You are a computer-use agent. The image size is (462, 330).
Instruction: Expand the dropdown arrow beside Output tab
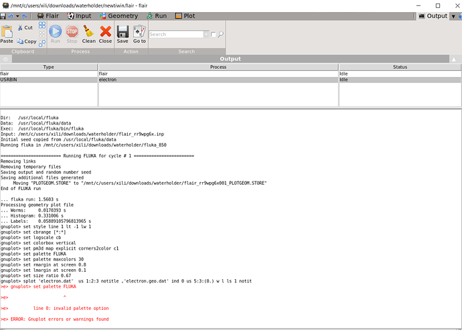(x=453, y=16)
